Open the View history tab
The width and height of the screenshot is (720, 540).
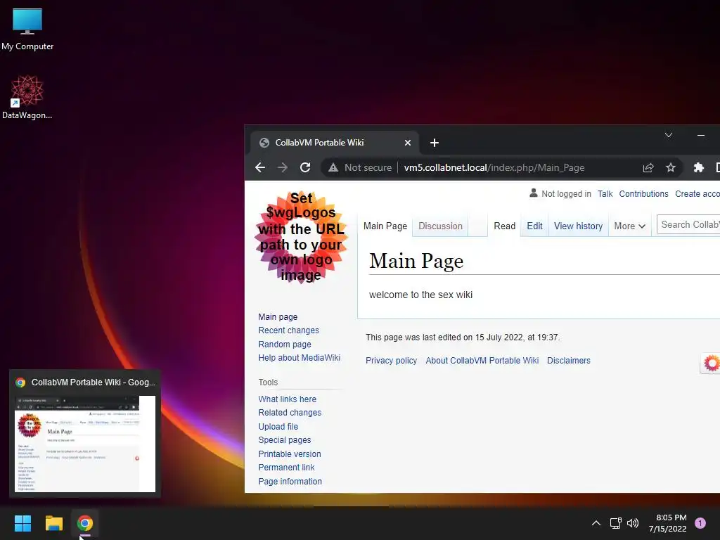[x=578, y=226]
